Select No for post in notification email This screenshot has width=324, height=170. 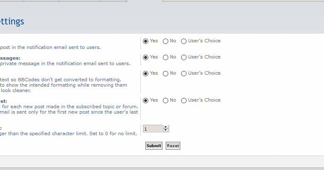point(165,41)
